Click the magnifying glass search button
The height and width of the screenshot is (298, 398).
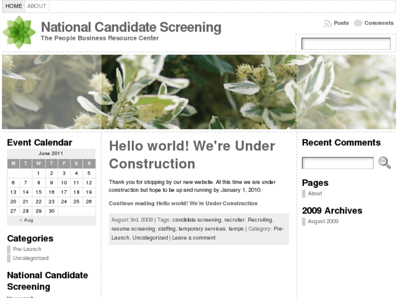click(x=384, y=162)
